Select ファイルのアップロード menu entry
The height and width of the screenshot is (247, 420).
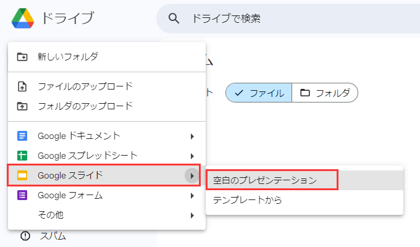coord(107,86)
